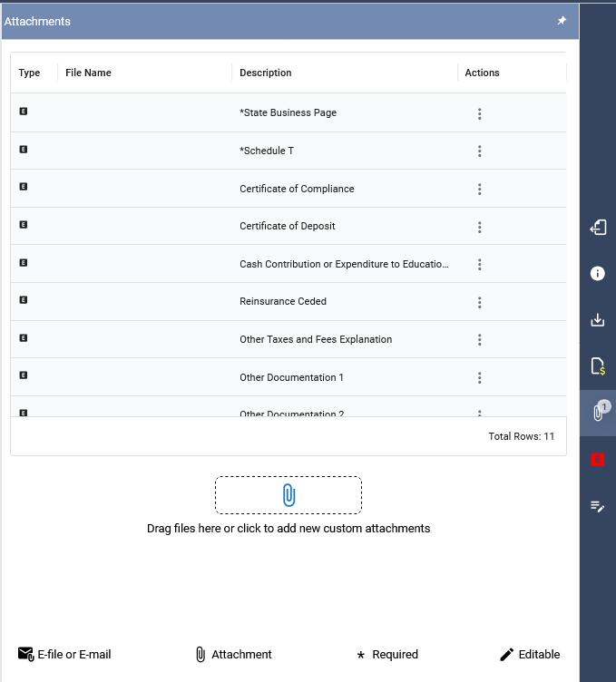Open the edit notes list icon in sidebar
616x682 pixels.
597,506
